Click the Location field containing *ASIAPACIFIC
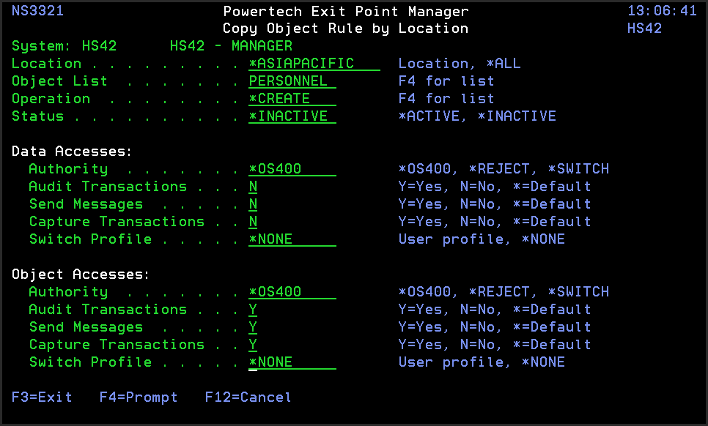The width and height of the screenshot is (708, 426). 314,64
